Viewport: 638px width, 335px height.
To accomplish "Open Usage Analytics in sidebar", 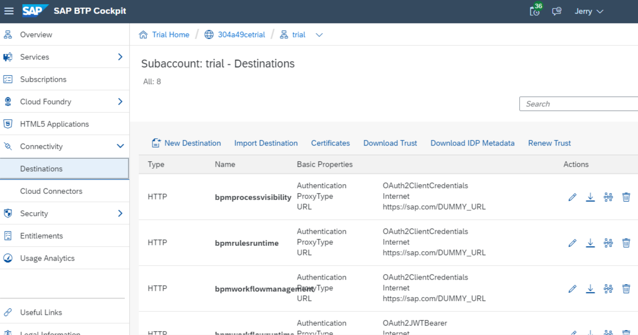I will tap(65, 258).
